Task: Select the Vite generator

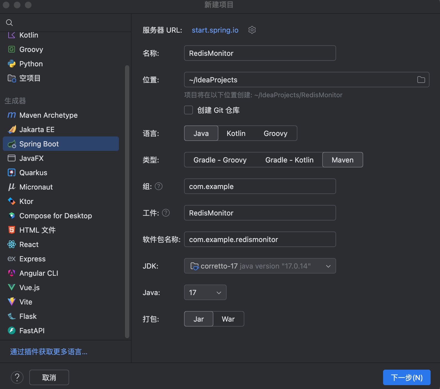Action: point(61,302)
